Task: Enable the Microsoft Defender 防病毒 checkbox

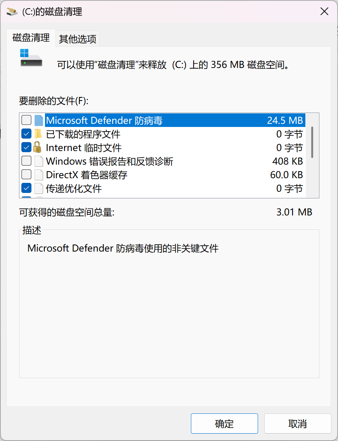Action: (x=26, y=120)
